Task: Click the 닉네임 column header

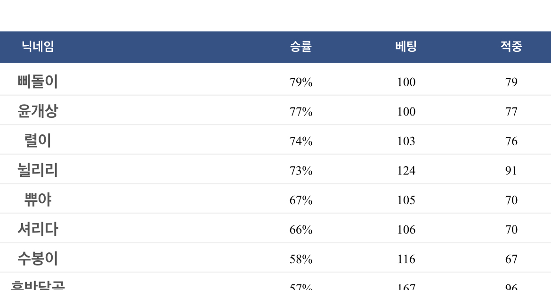Action: pos(38,47)
